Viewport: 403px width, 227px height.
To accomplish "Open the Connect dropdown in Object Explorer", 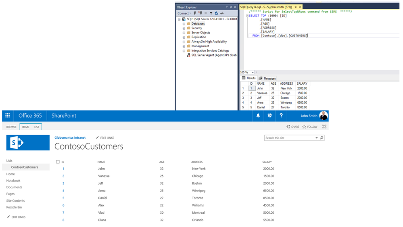I will pyautogui.click(x=184, y=13).
